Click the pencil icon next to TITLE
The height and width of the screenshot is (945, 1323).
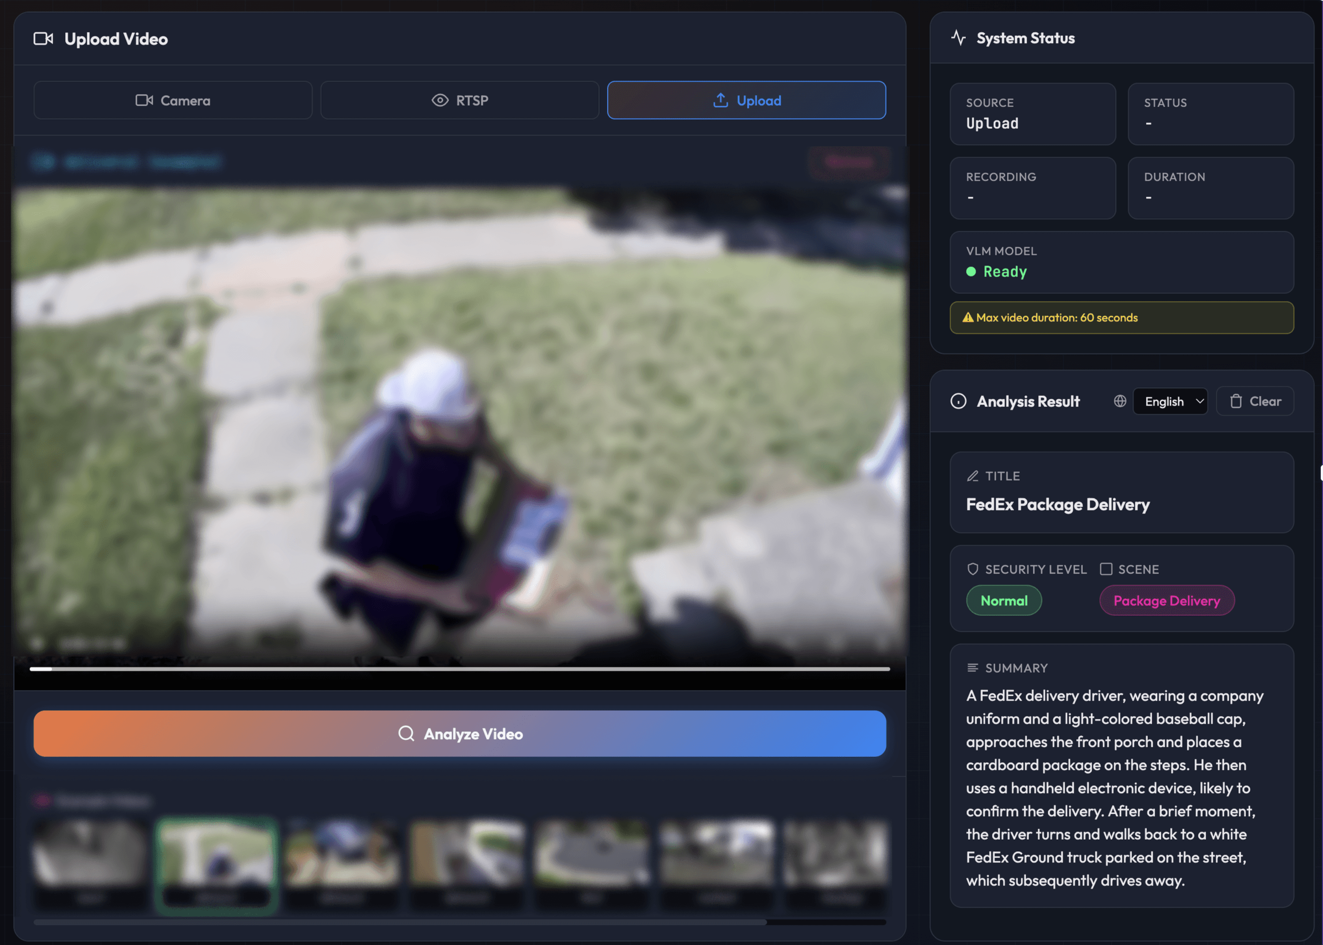(972, 476)
